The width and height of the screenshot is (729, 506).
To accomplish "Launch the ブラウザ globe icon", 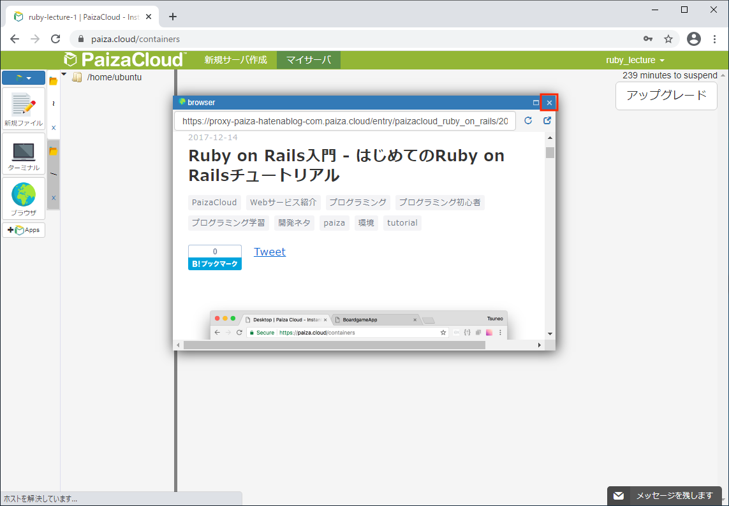I will [x=24, y=198].
